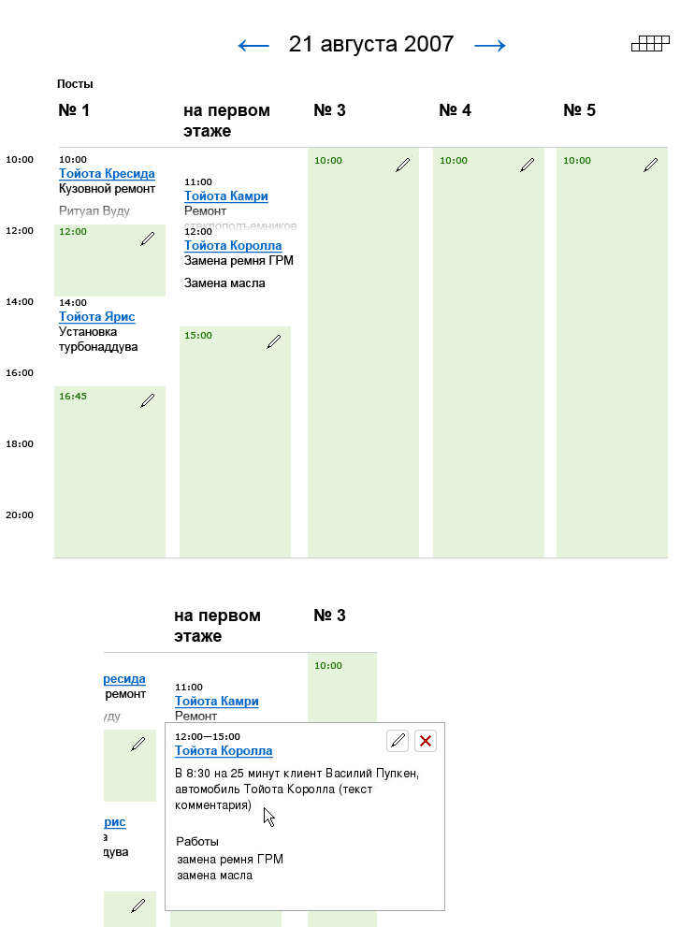Edit the 15:00 free slot pencil icon
This screenshot has height=927, width=680.
click(273, 342)
